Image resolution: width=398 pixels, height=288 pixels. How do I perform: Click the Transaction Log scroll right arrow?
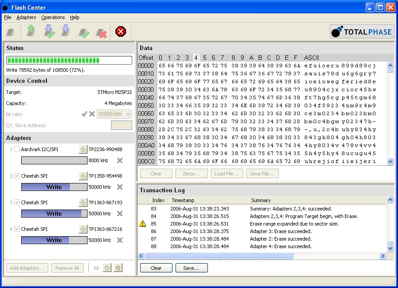[383, 256]
